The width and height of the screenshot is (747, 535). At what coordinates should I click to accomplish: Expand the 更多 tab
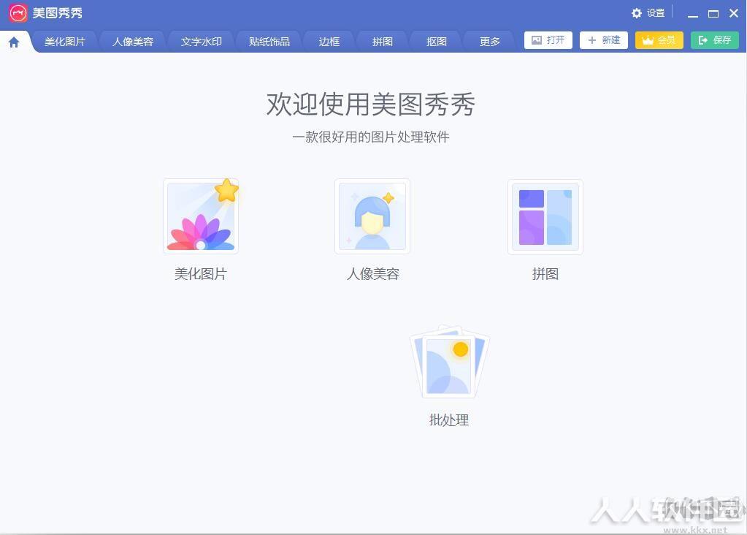coord(490,42)
